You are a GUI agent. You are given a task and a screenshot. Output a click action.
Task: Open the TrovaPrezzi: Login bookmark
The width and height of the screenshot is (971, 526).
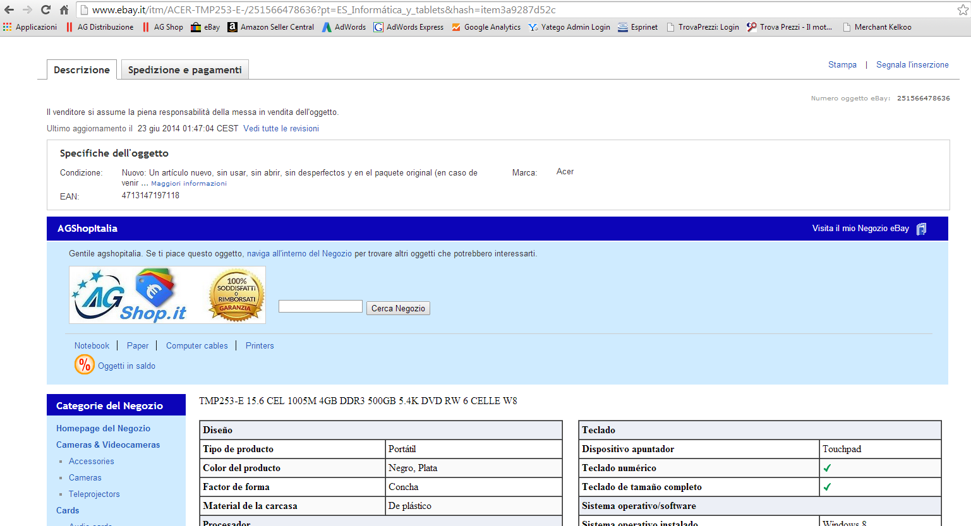[x=703, y=27]
